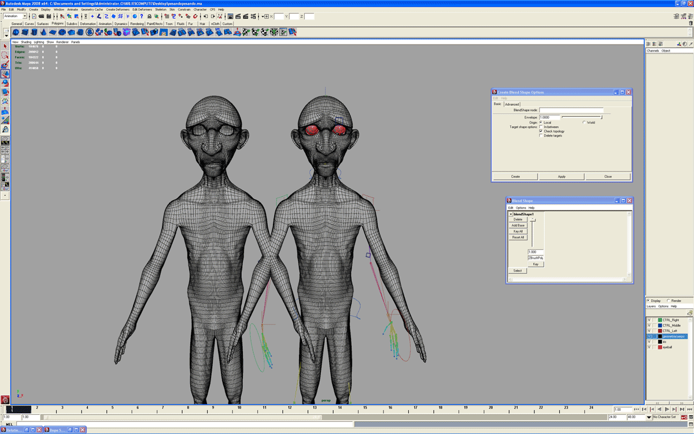
Task: Open the Script Editor icon
Action: pos(691,424)
